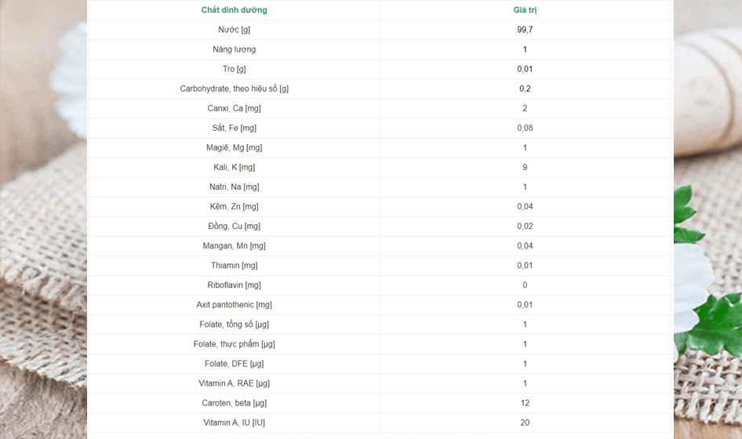Select the "Sắt, Fe [mg]" row
The height and width of the screenshot is (439, 742).
tap(234, 128)
